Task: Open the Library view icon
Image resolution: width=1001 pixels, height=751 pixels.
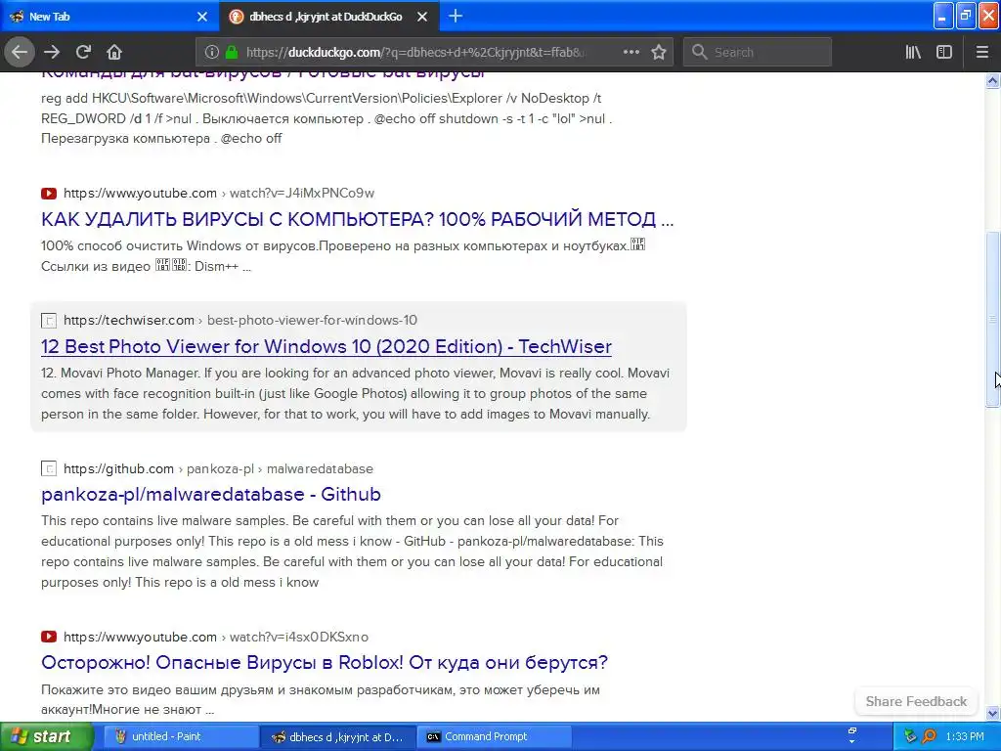Action: coord(913,53)
